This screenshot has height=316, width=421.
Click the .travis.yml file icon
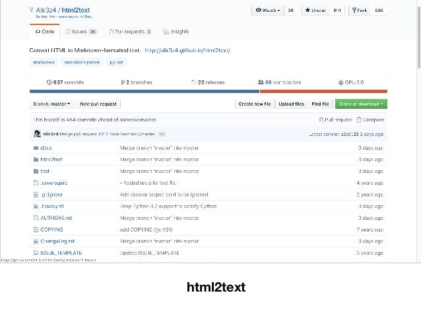click(36, 206)
